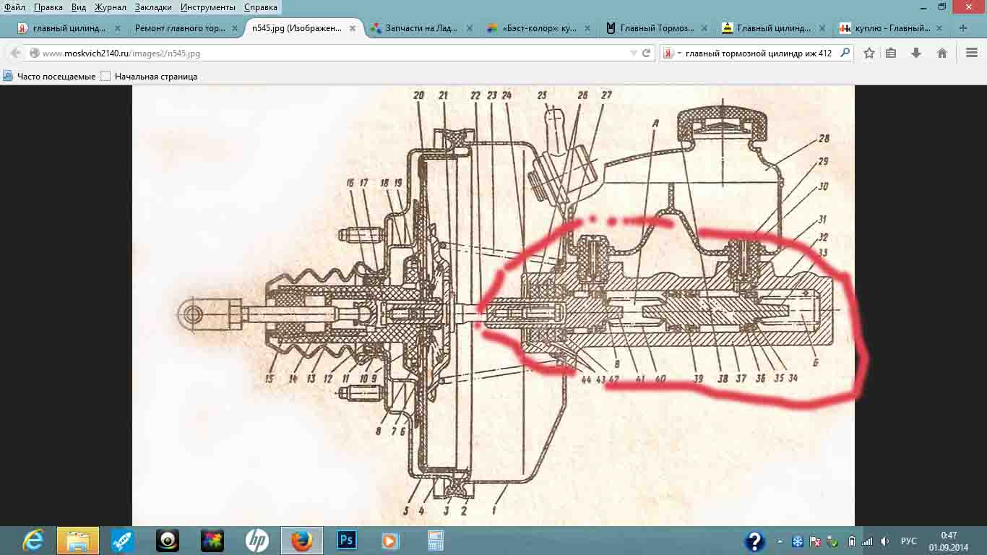Launch Internet Explorer from the taskbar
The height and width of the screenshot is (555, 987).
(x=33, y=540)
